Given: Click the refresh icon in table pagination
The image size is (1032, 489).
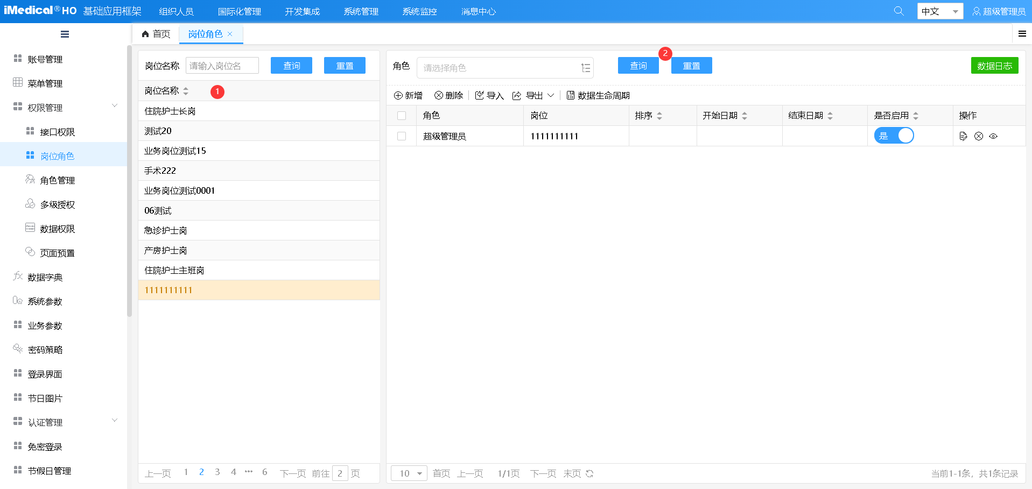Looking at the screenshot, I should pyautogui.click(x=589, y=473).
